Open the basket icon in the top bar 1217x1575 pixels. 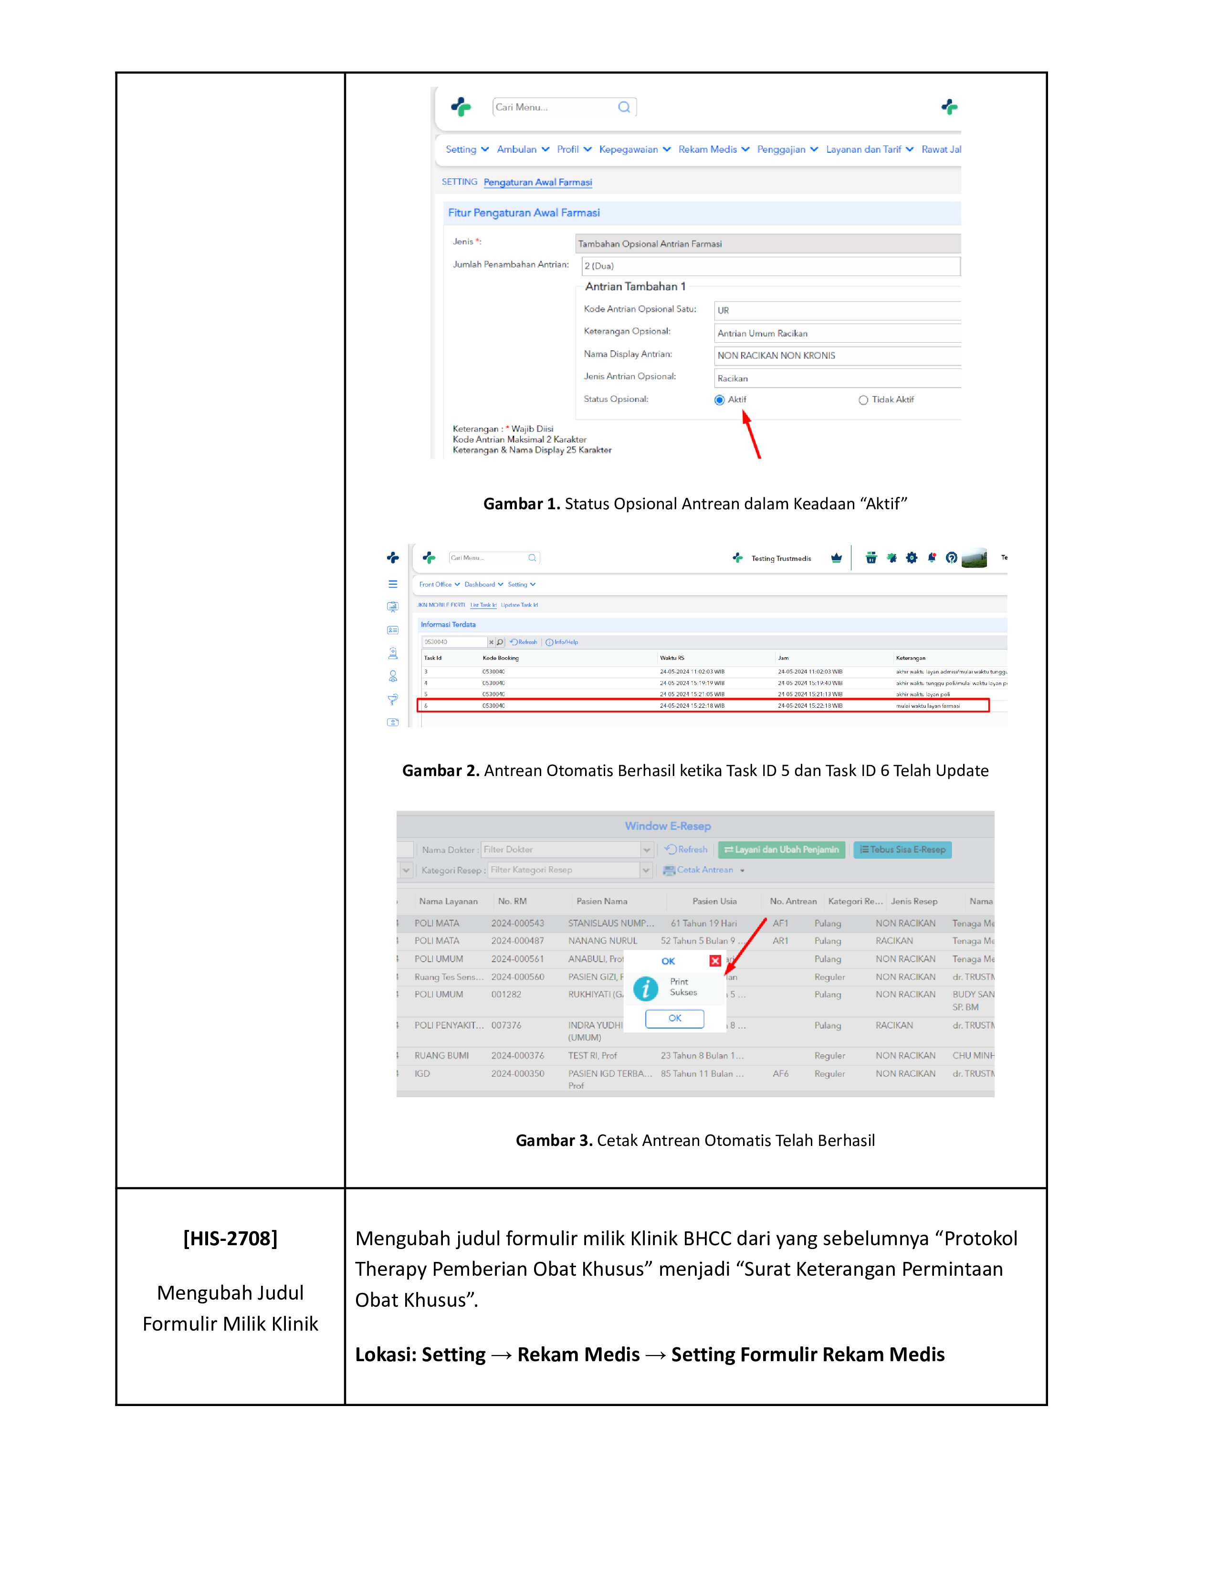point(871,557)
